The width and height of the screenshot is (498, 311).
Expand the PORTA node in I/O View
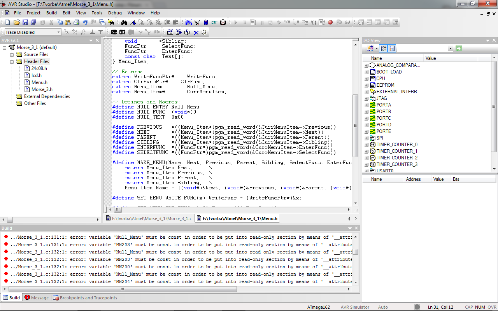pyautogui.click(x=366, y=105)
